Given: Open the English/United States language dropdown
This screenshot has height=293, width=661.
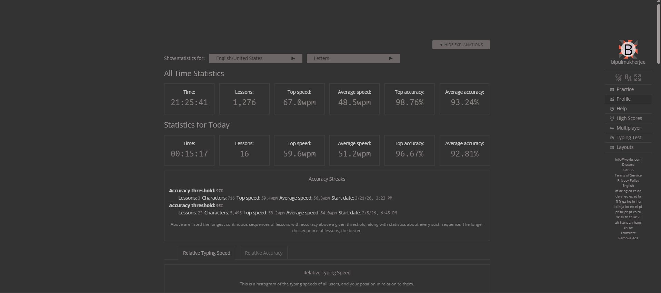Looking at the screenshot, I should pyautogui.click(x=256, y=58).
